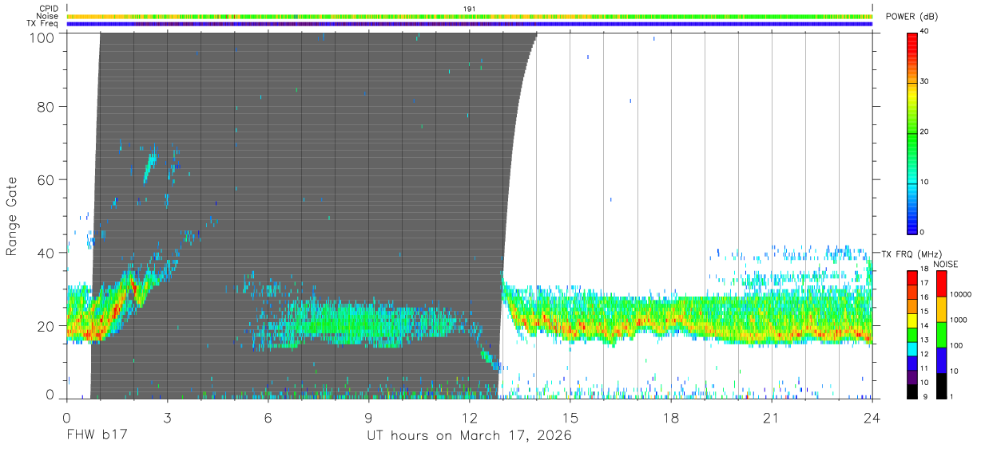Click the 80 tick on Range Gate axis
Screen dimensions: 981x452
46,106
